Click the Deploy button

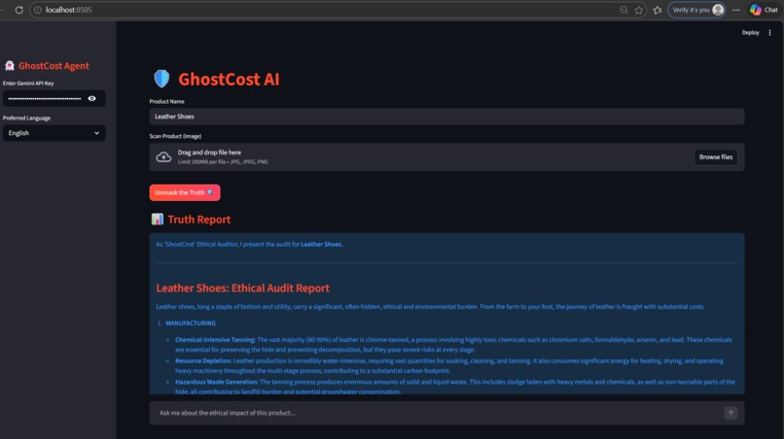(x=750, y=32)
